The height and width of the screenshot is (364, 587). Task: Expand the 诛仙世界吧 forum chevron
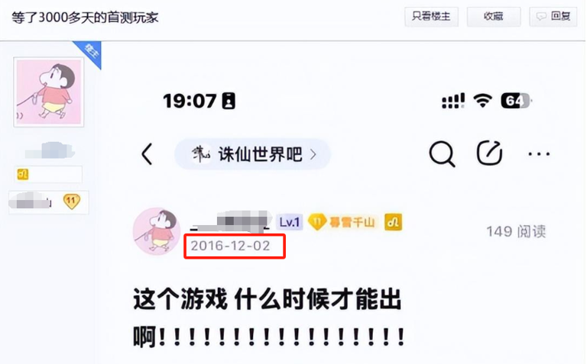pos(313,154)
